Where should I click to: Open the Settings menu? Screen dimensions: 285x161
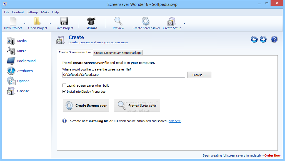click(x=32, y=12)
